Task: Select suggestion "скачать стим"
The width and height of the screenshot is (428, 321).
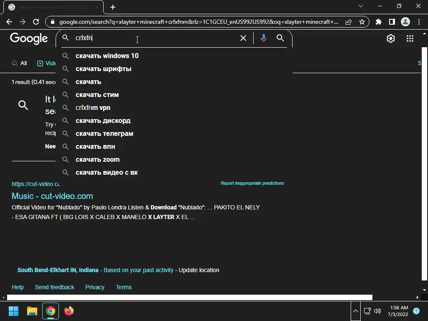Action: [174, 95]
